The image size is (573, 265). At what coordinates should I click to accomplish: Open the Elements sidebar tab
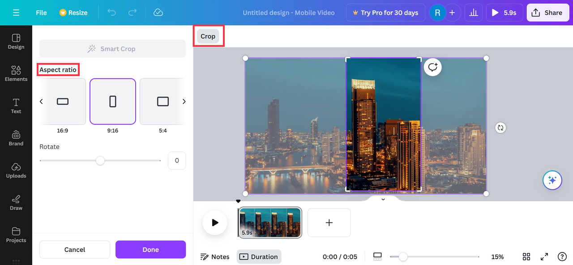coord(16,73)
